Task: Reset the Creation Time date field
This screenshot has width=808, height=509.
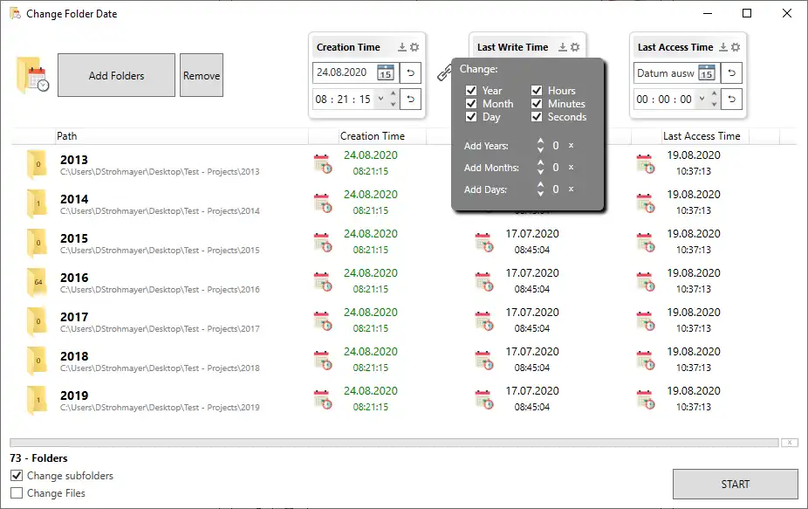Action: [411, 72]
